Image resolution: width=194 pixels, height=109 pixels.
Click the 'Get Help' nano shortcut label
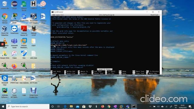click(57, 71)
